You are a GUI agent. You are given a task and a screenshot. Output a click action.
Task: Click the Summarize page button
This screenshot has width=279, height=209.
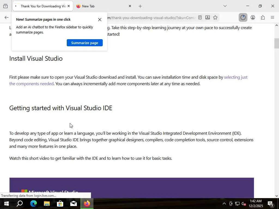(x=85, y=43)
